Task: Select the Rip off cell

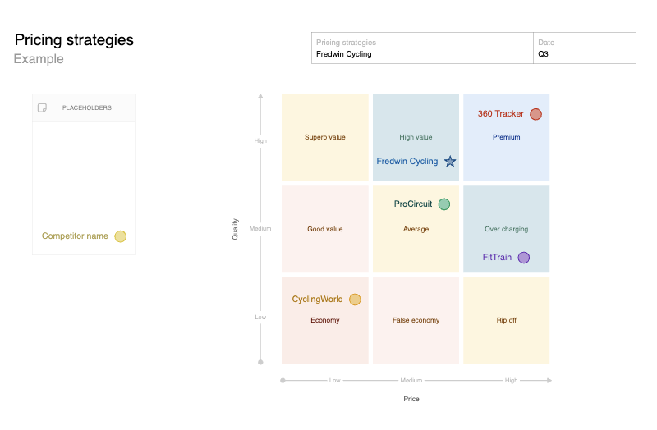Action: [506, 320]
